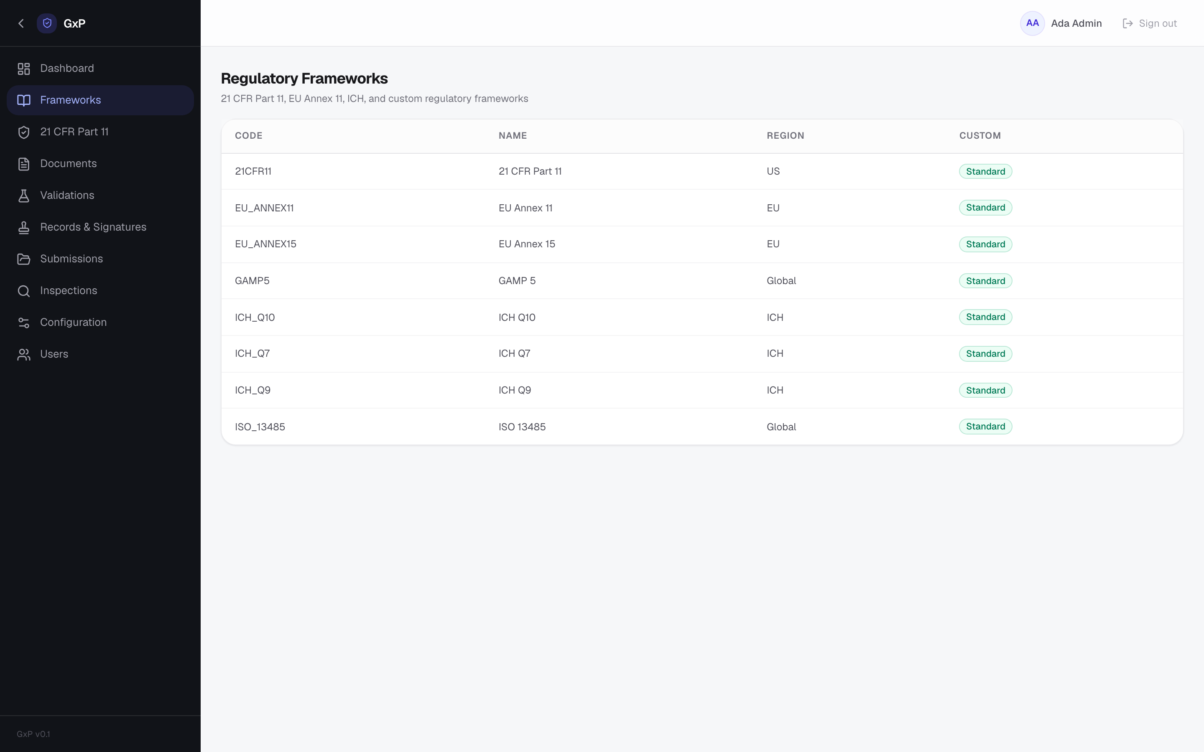Open the Validations section
Viewport: 1204px width, 752px height.
[100, 196]
